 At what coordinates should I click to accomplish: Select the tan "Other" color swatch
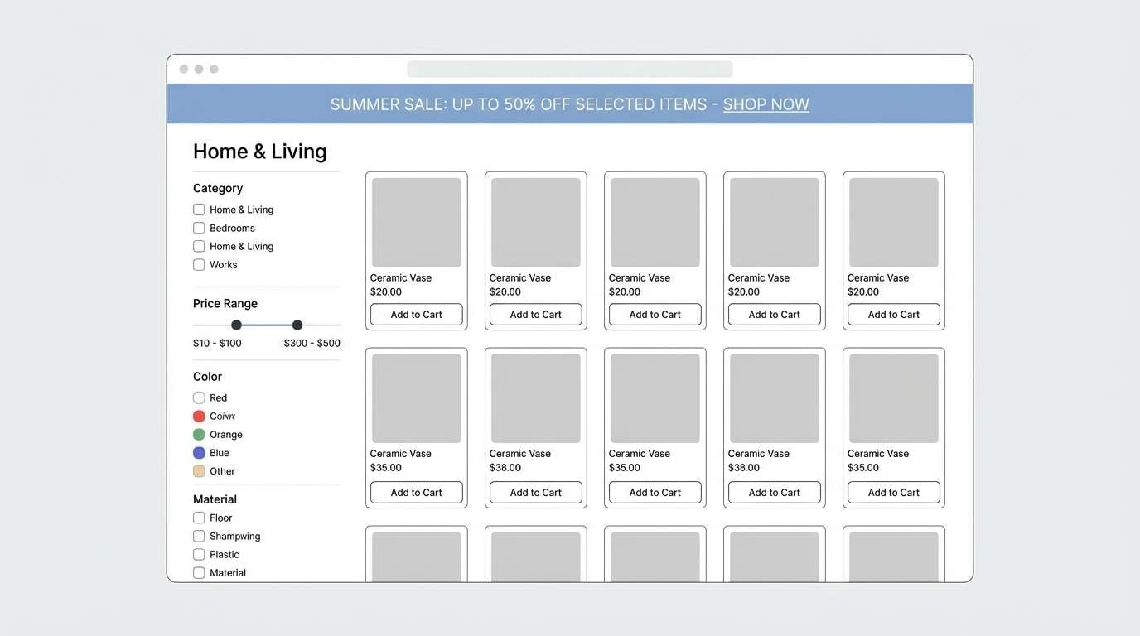pos(199,470)
